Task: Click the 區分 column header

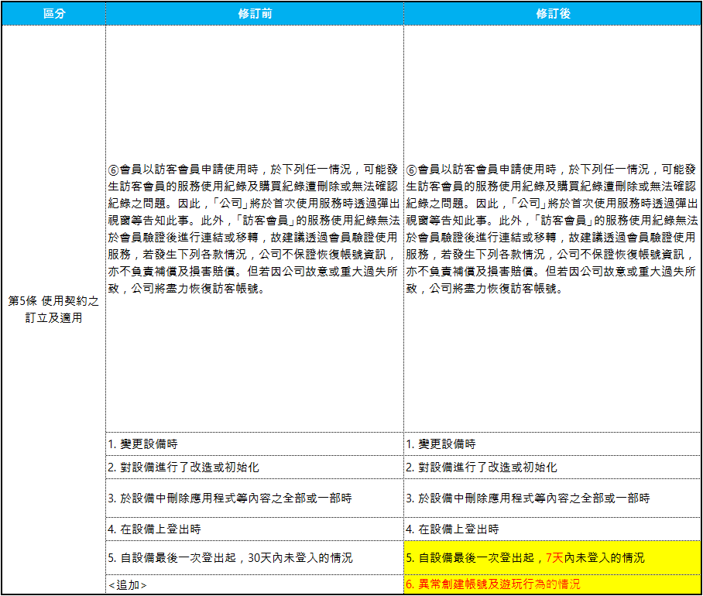Action: pos(53,14)
